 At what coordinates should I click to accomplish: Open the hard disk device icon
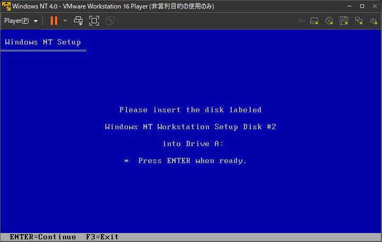coord(314,21)
